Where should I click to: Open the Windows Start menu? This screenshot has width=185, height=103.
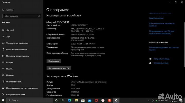point(3,100)
